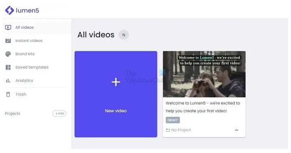The image size is (291, 153).
Task: Click the Projects section label
Action: [12, 114]
